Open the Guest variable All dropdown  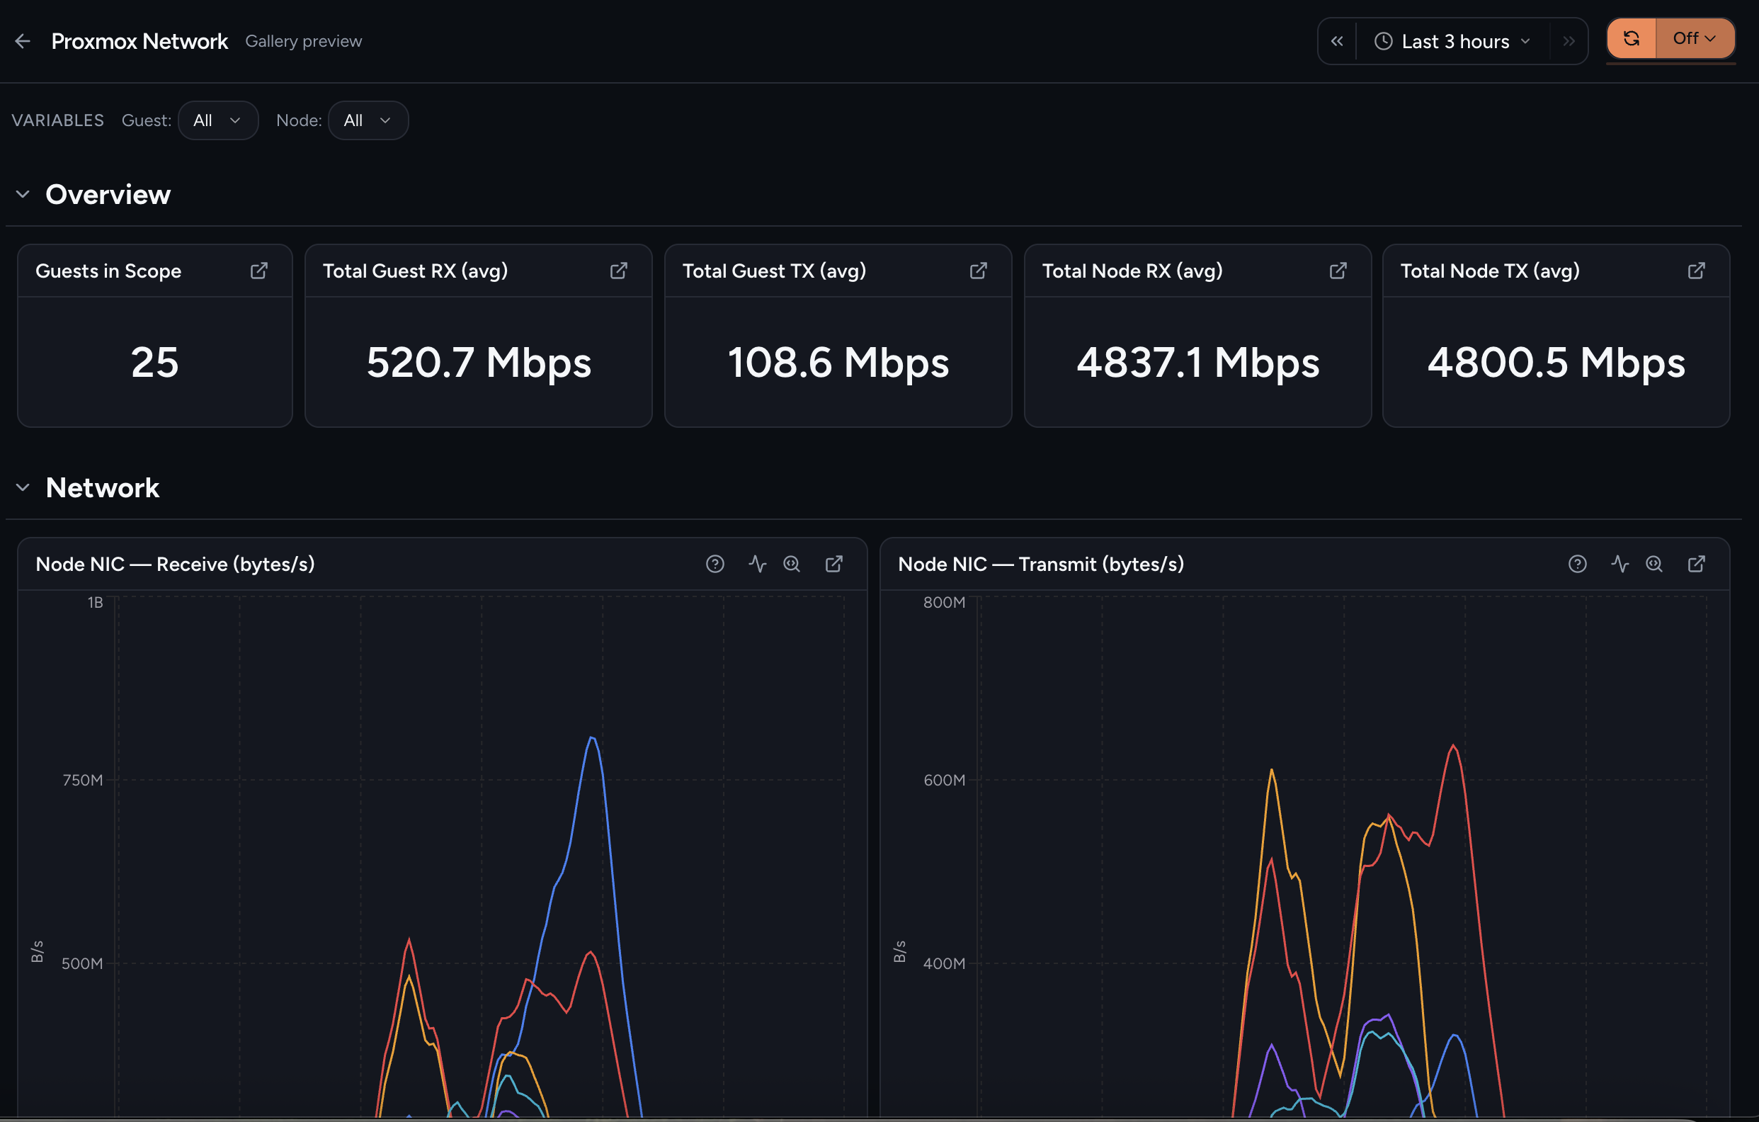click(217, 120)
